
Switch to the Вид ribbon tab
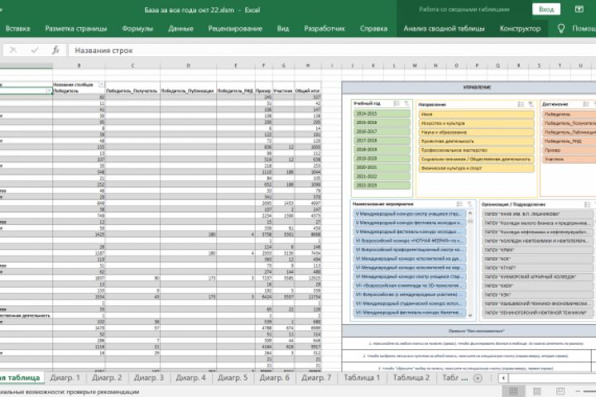[x=283, y=28]
